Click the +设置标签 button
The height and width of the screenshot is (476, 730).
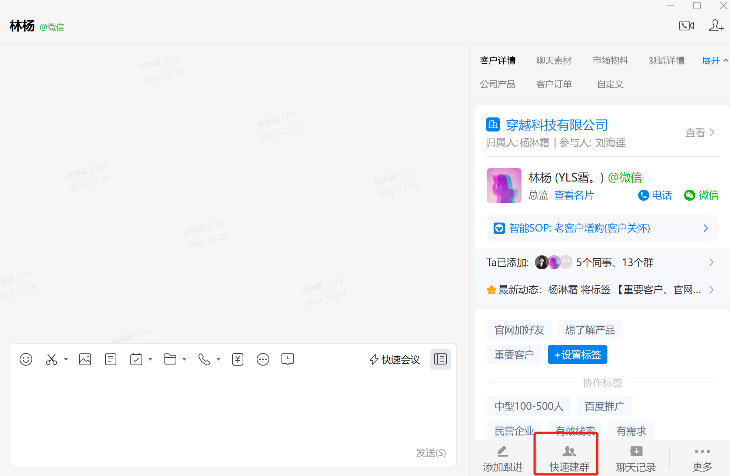(x=577, y=355)
